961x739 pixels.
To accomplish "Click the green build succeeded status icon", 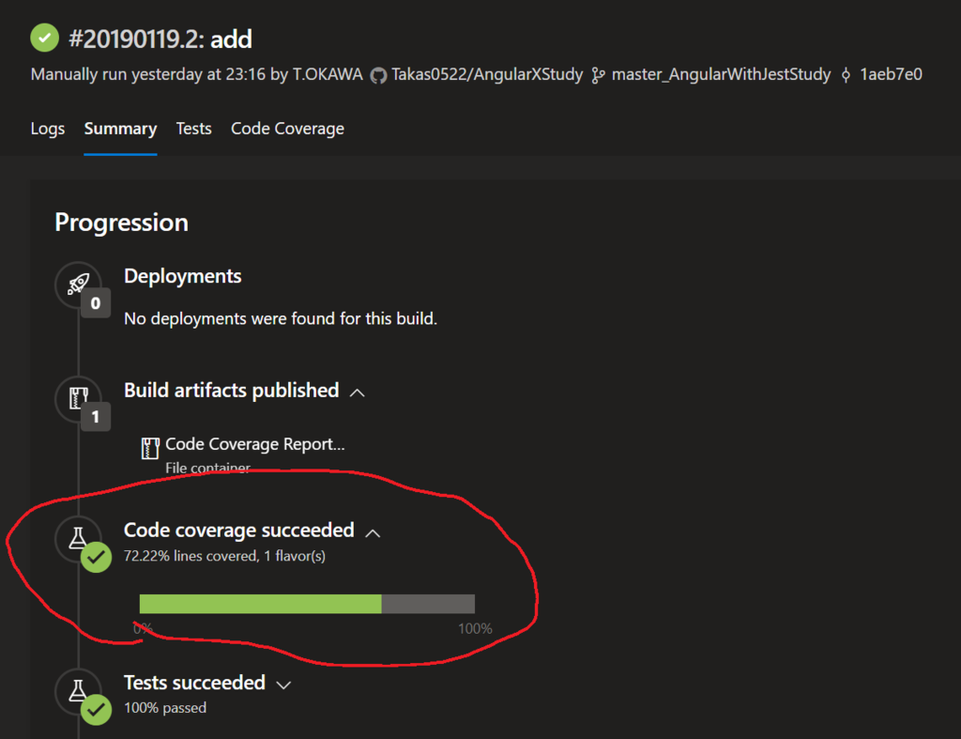I will click(x=45, y=38).
